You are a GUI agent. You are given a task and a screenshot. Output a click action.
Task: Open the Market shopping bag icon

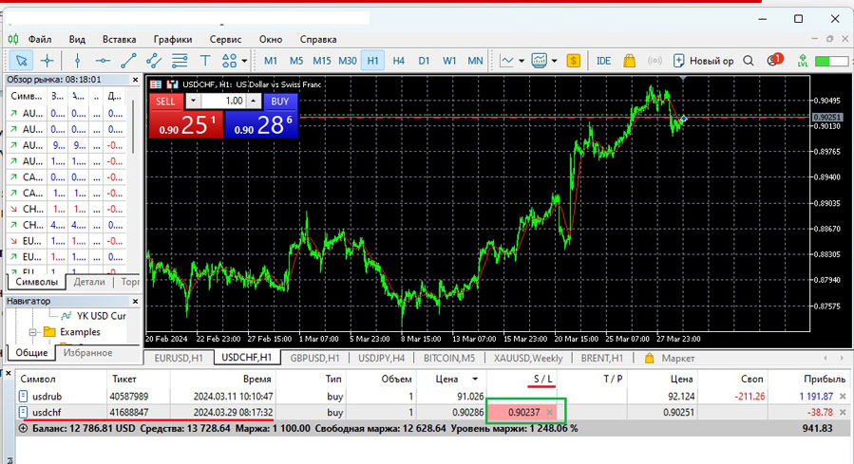click(629, 61)
